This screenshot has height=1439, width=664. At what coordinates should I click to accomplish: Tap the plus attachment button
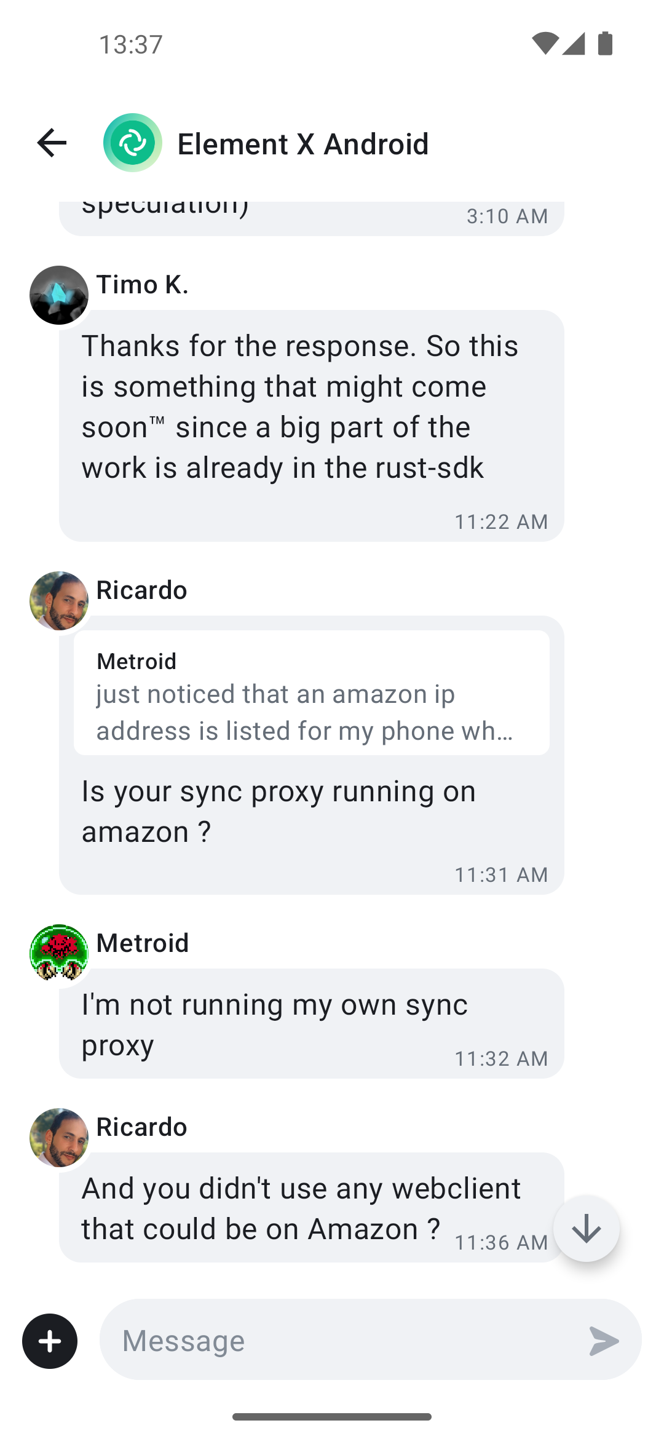tap(50, 1341)
